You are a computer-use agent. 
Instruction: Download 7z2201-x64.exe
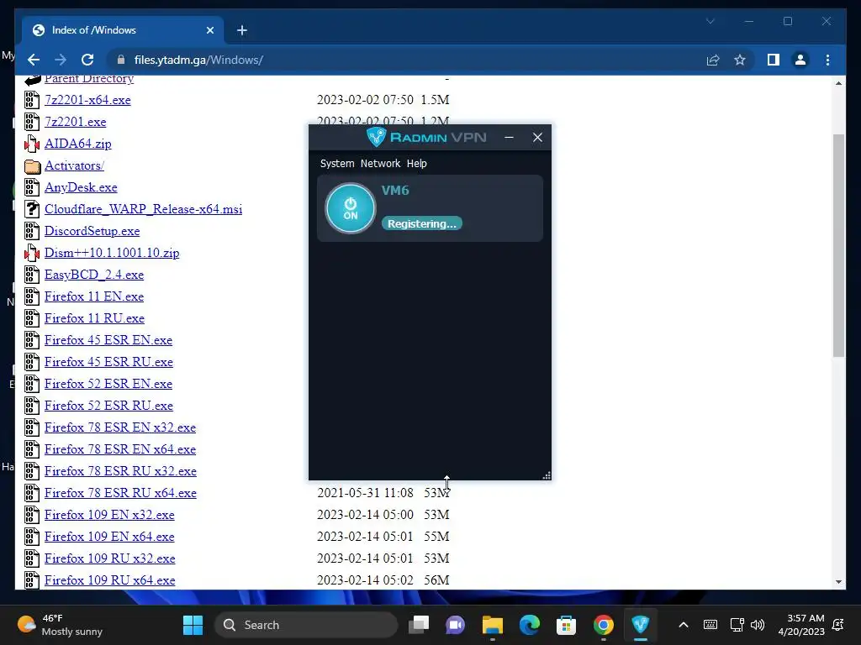click(87, 100)
